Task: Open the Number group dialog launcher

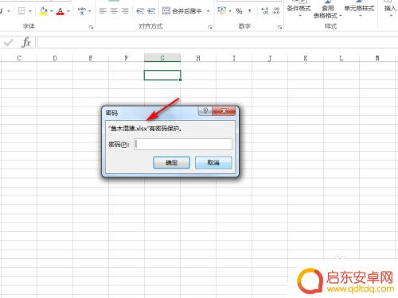Action: pyautogui.click(x=279, y=27)
